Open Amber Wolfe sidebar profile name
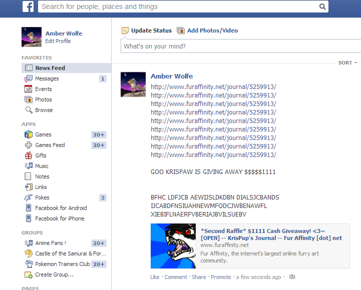The height and width of the screenshot is (290, 361). pos(64,33)
